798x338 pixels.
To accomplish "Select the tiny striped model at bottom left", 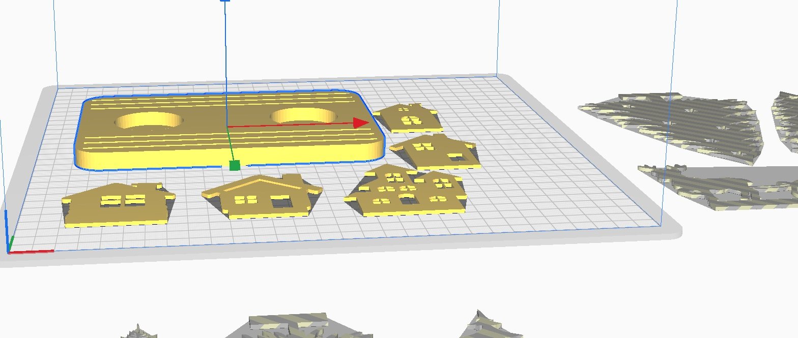I will pyautogui.click(x=138, y=332).
